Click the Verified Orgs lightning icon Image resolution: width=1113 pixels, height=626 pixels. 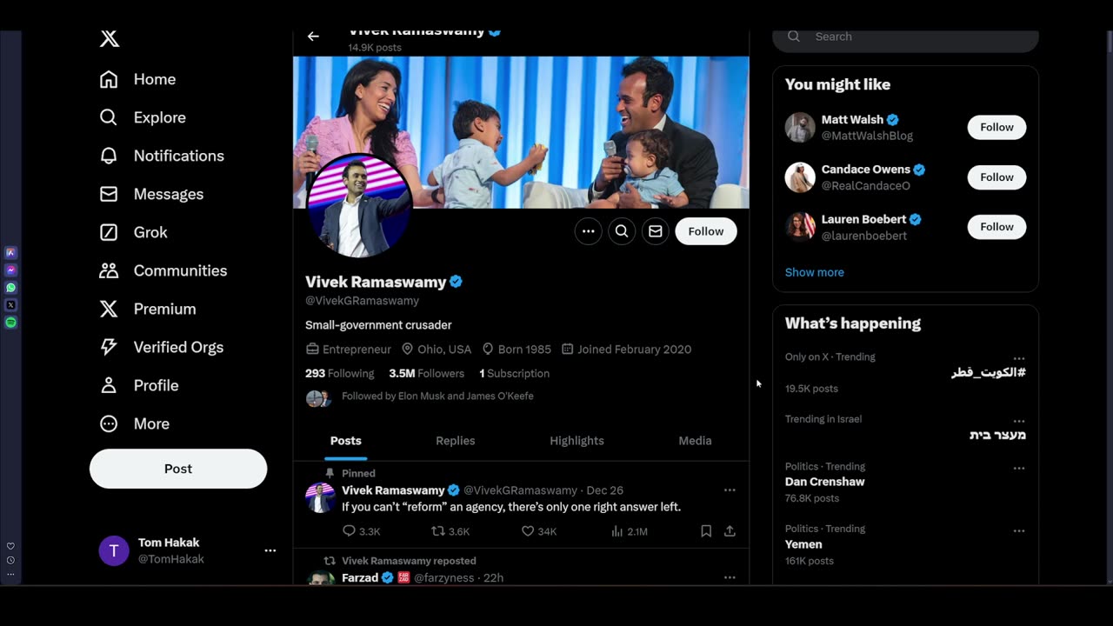109,347
